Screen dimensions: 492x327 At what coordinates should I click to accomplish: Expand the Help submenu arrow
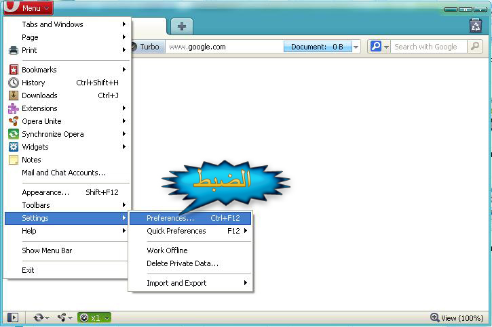point(124,231)
